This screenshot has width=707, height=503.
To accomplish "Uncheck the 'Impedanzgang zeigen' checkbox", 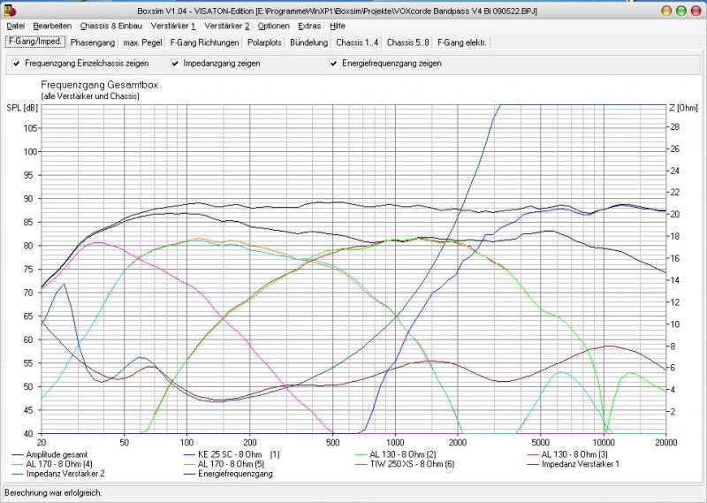I will [175, 64].
